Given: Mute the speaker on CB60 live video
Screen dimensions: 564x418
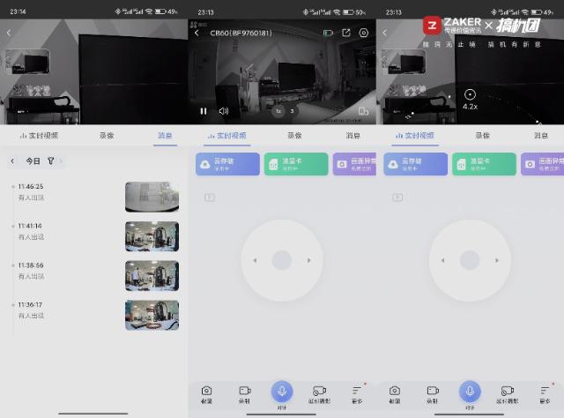Looking at the screenshot, I should pyautogui.click(x=224, y=111).
